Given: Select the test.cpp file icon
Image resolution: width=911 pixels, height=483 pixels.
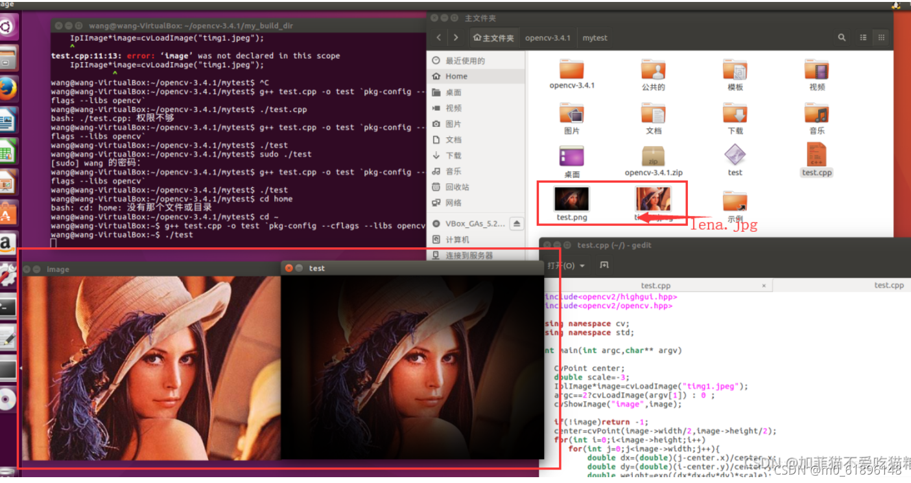Looking at the screenshot, I should click(816, 155).
